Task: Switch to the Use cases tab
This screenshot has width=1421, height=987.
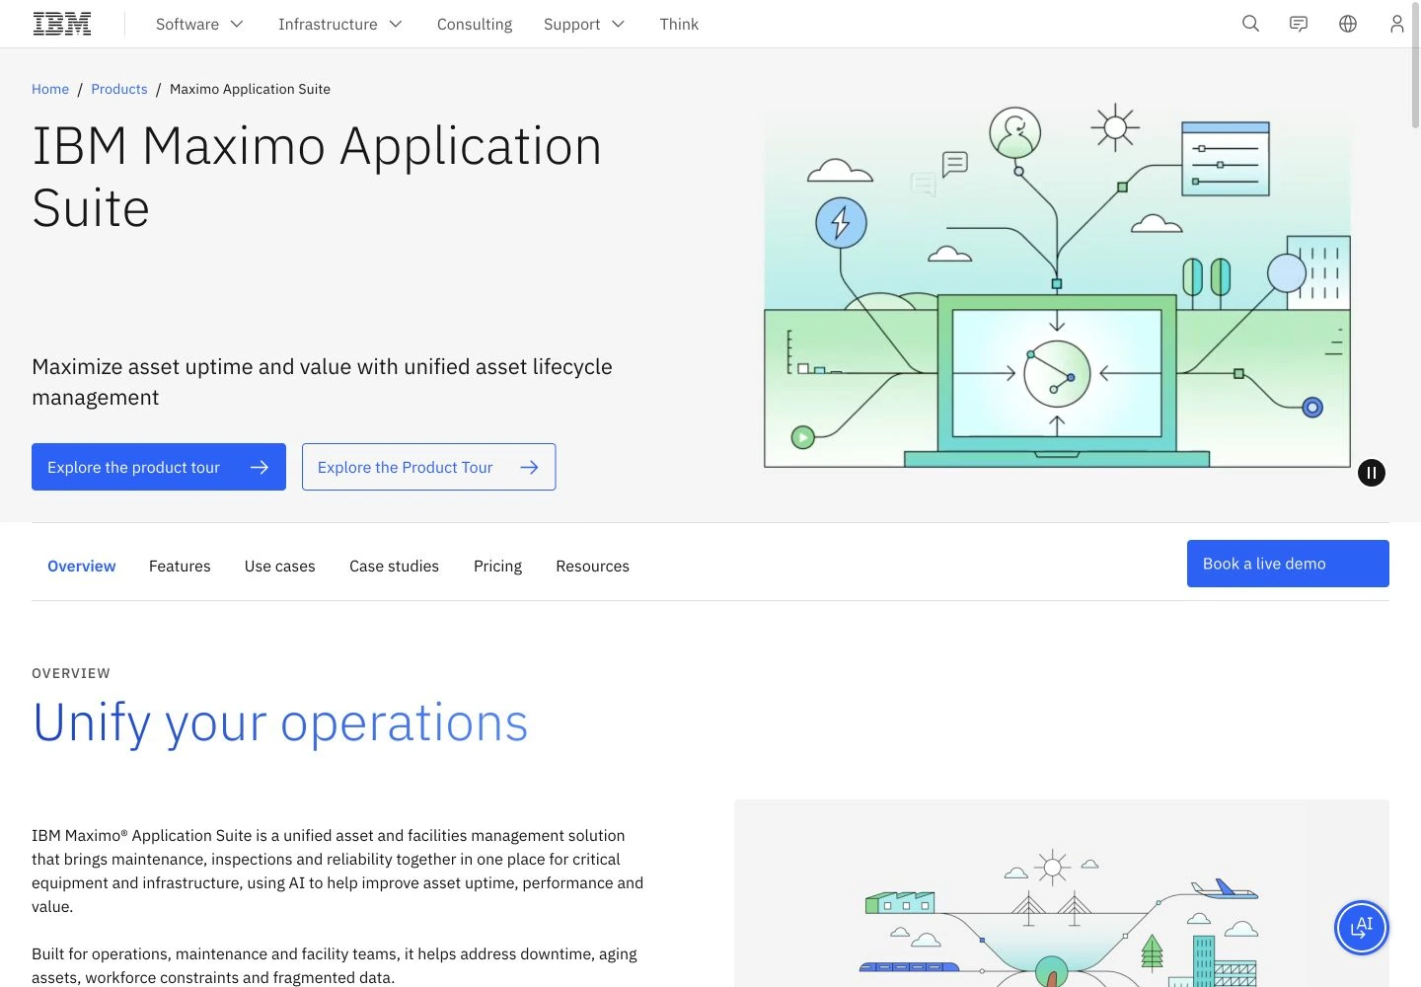Action: [280, 566]
